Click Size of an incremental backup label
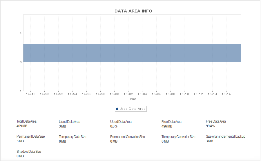The image size is (261, 162). [x=225, y=136]
